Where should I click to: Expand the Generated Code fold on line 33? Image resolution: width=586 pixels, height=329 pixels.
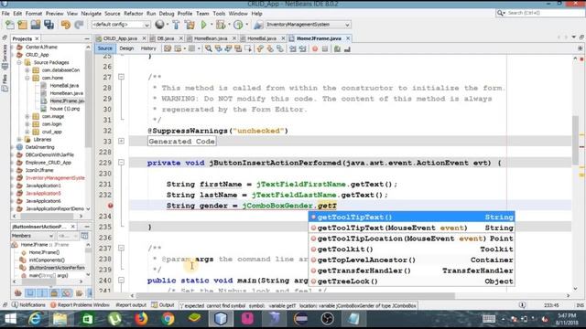click(x=121, y=141)
